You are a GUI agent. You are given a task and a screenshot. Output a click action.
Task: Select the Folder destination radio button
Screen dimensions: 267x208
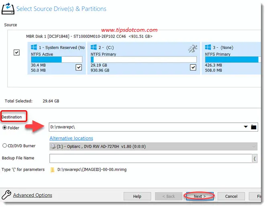4,128
